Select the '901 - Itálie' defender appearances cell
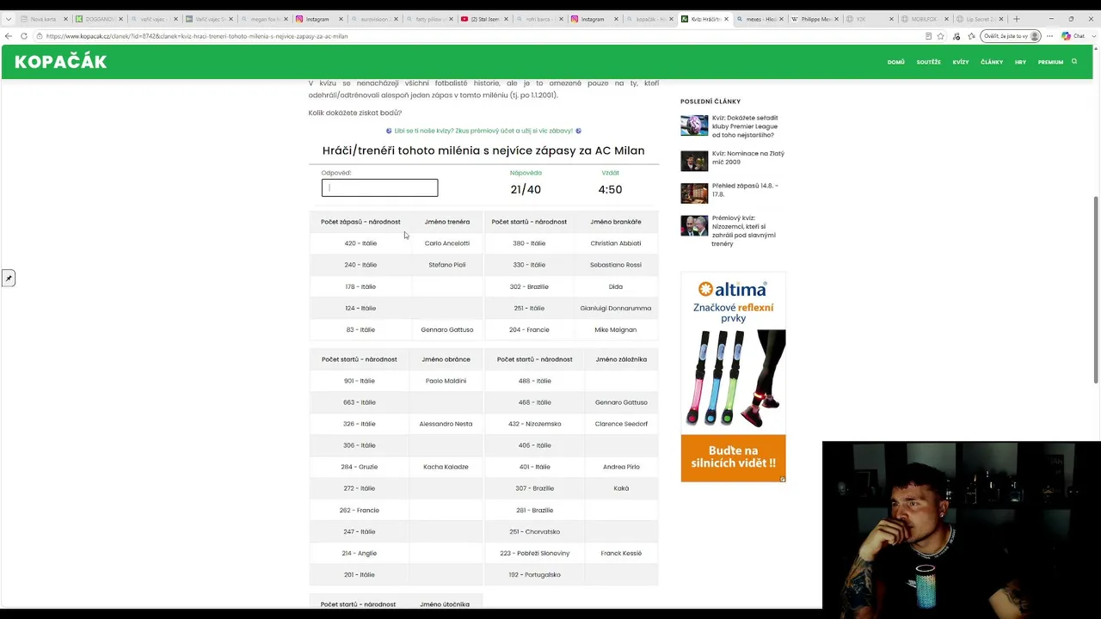Screen dimensions: 1101x619 tap(360, 381)
